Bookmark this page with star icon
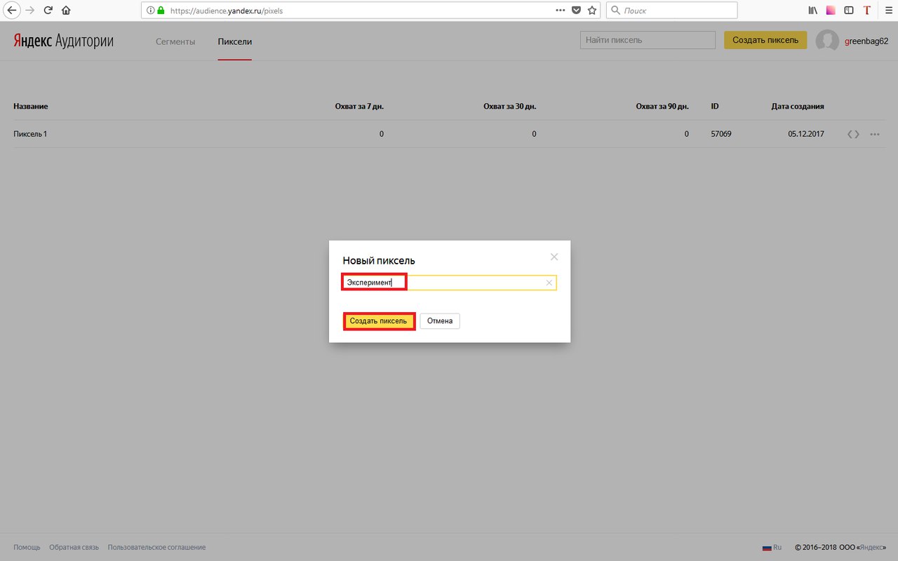The width and height of the screenshot is (898, 561). (592, 11)
